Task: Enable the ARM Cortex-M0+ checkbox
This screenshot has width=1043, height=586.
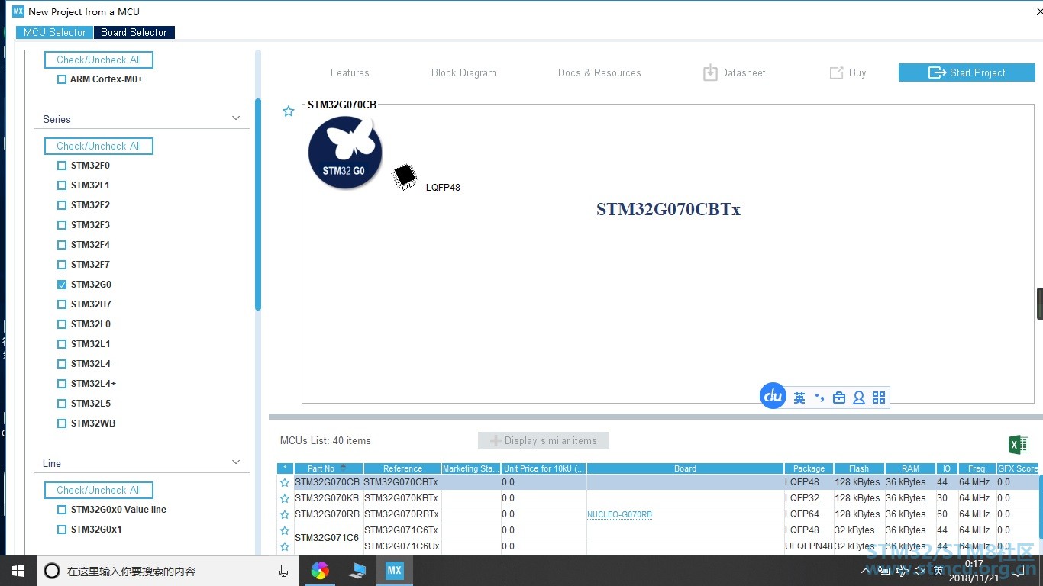Action: tap(62, 79)
